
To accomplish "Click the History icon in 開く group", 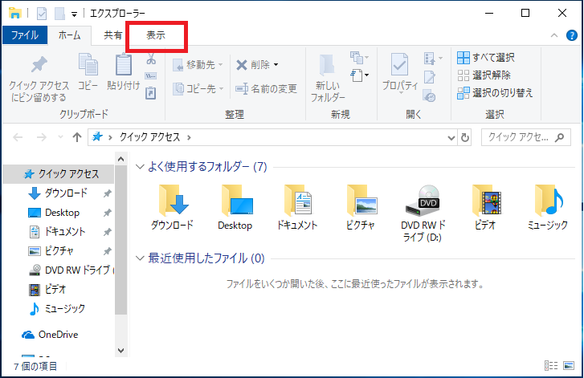I will tap(430, 96).
